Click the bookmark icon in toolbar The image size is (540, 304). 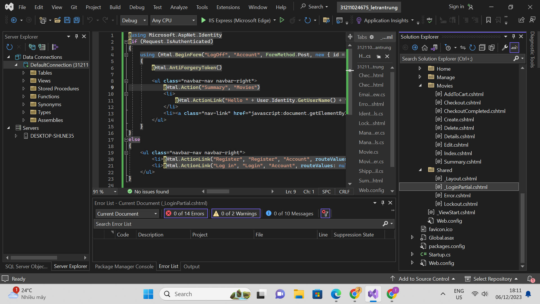pos(489,20)
